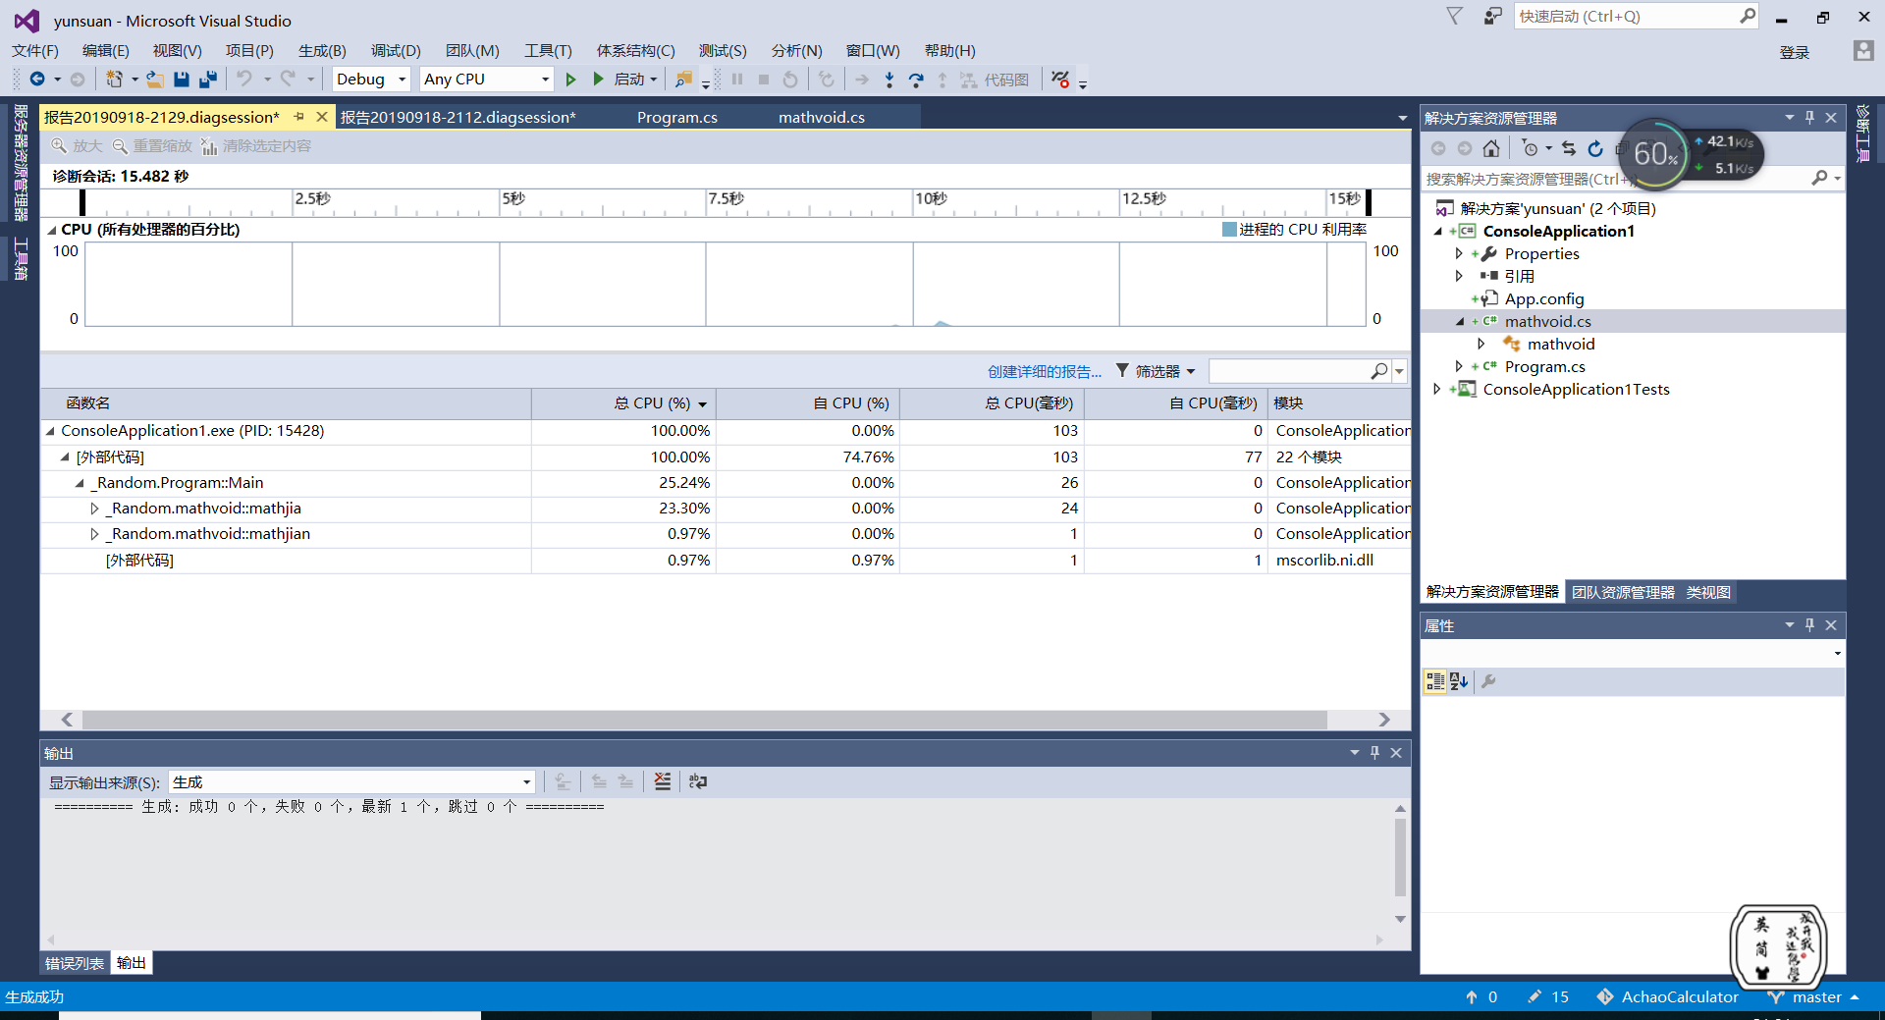Switch to the 类视图 tab
Image resolution: width=1885 pixels, height=1020 pixels.
coord(1708,592)
